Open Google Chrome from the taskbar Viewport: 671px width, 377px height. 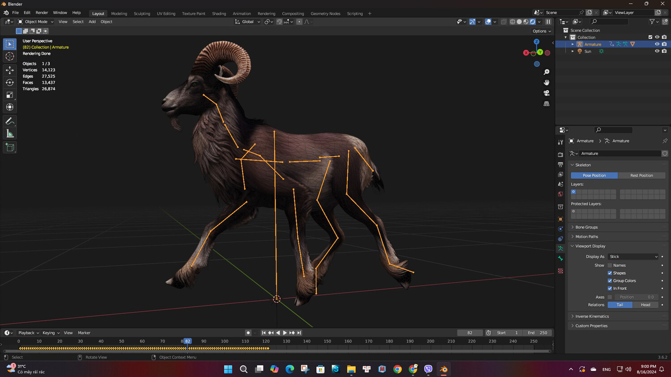397,369
